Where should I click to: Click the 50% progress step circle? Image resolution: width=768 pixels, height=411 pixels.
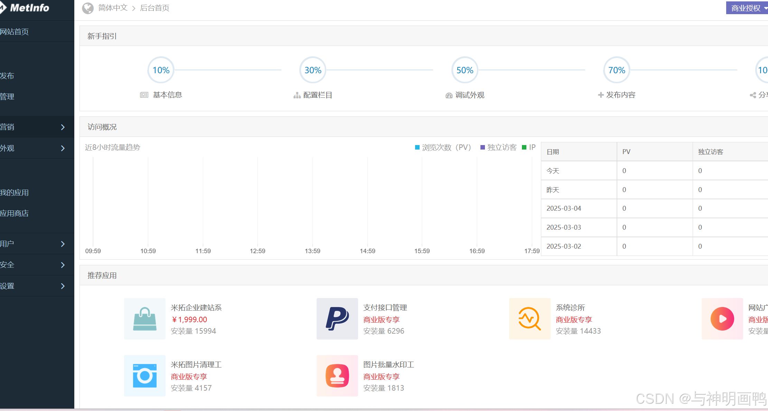(465, 70)
